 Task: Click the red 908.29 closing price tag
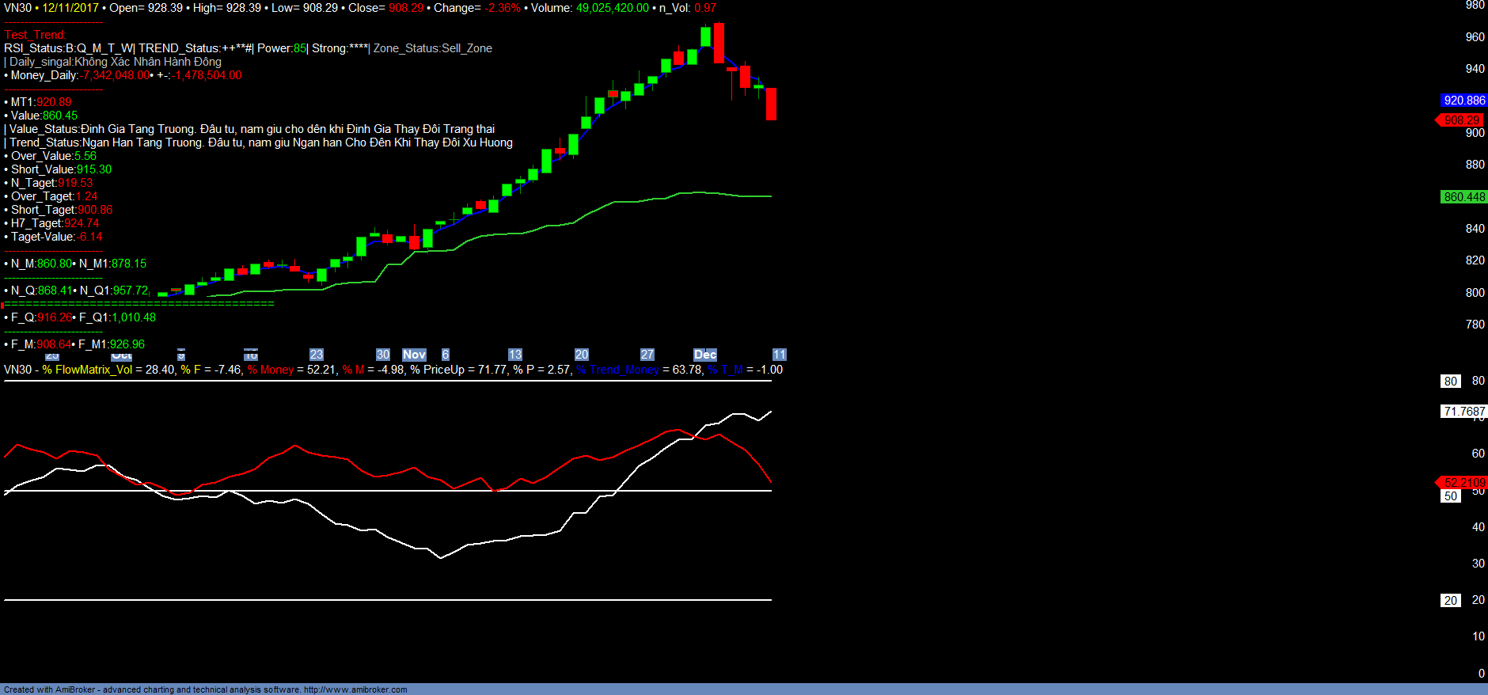(1461, 120)
